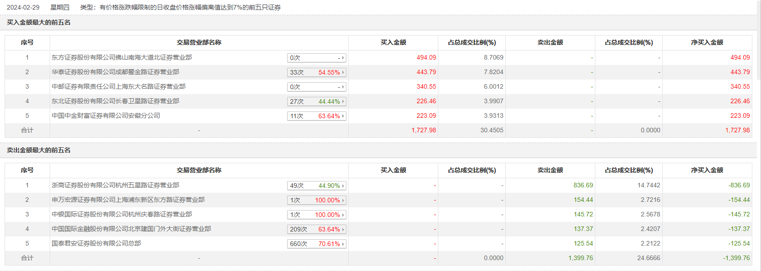Open 申万宏源上海浦东新区东方路营业部 link
This screenshot has width=761, height=271.
(x=128, y=200)
